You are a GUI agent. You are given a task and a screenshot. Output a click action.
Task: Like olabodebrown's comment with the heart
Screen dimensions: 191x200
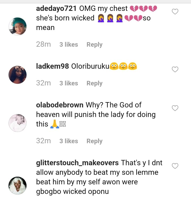(175, 108)
